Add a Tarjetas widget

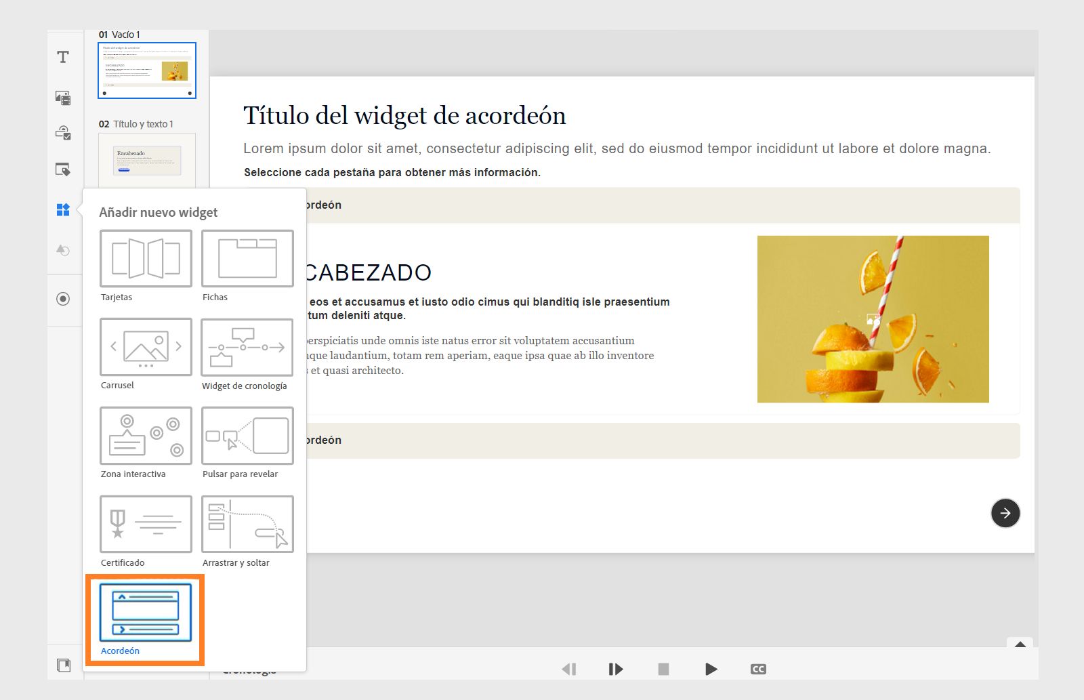click(146, 258)
